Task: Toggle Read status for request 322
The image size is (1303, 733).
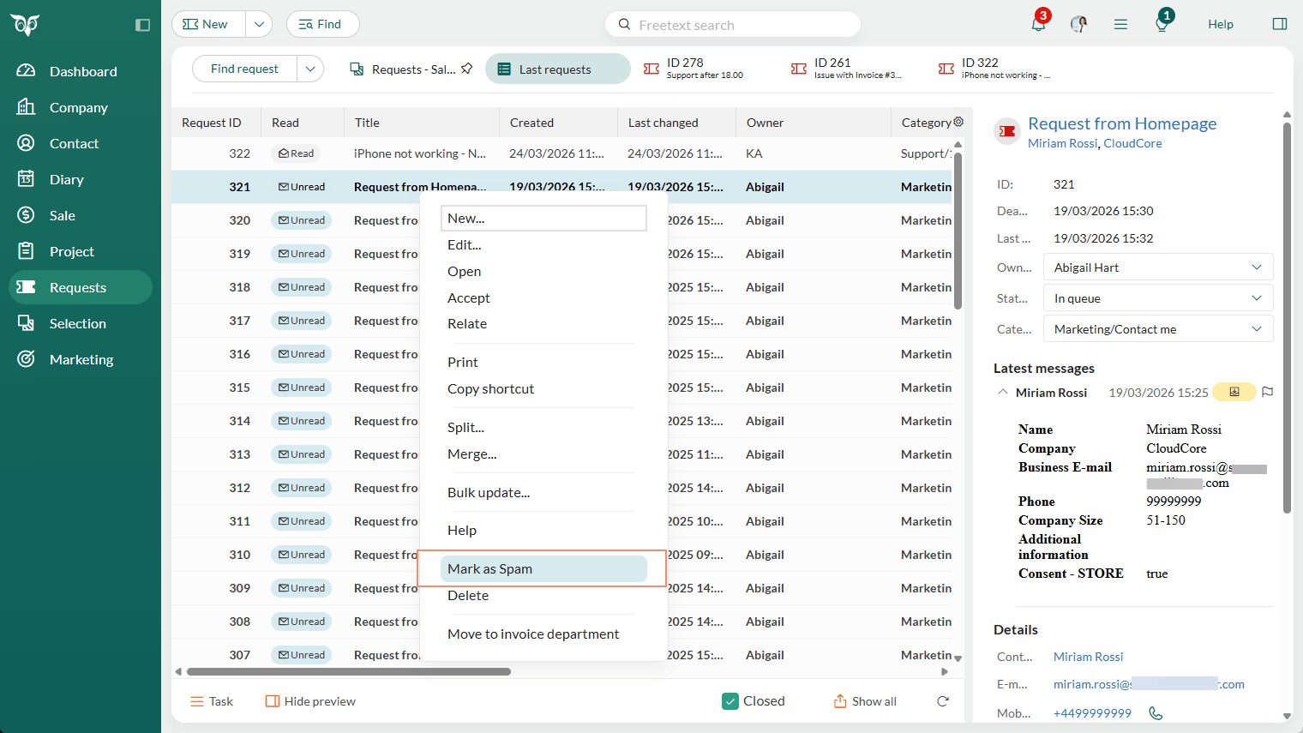Action: pos(297,153)
